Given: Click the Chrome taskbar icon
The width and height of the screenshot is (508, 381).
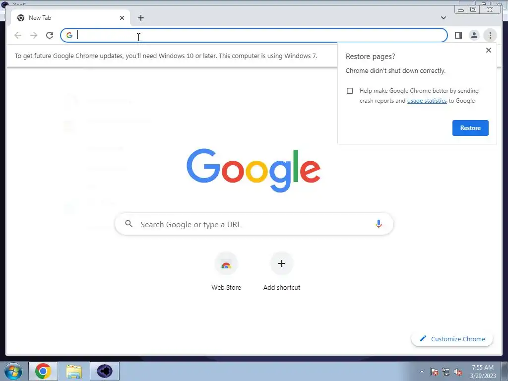Looking at the screenshot, I should (x=43, y=371).
